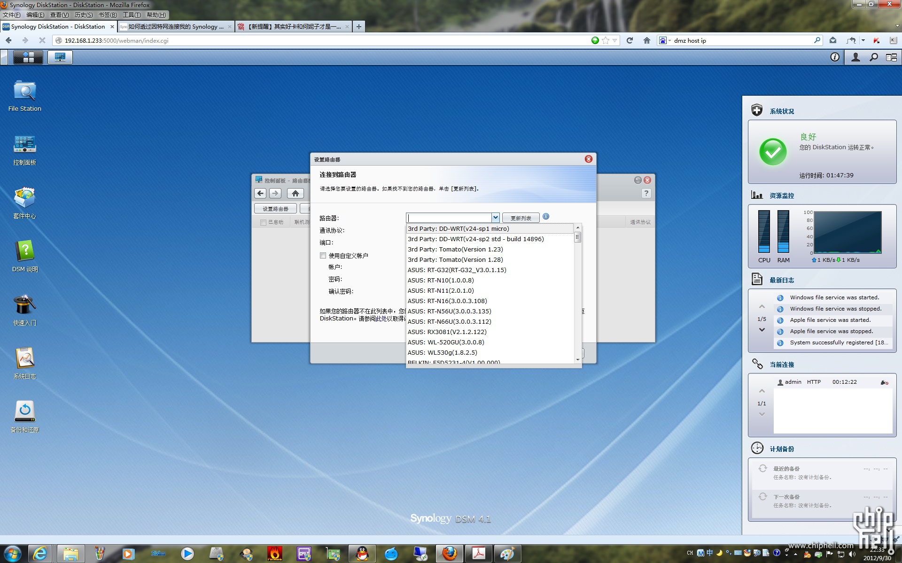Open Firefox 工具(T) menu
This screenshot has width=902, height=563.
132,15
